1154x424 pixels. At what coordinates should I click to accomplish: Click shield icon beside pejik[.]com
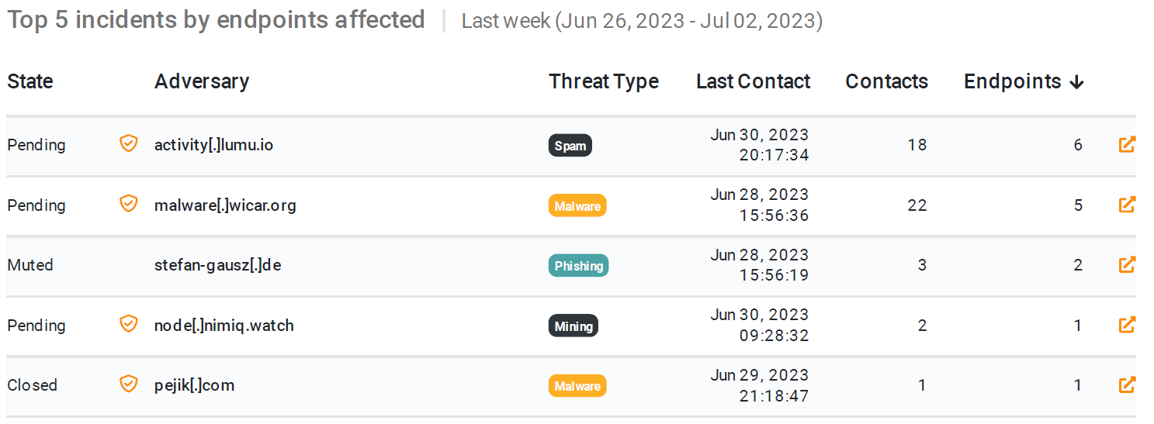point(129,384)
